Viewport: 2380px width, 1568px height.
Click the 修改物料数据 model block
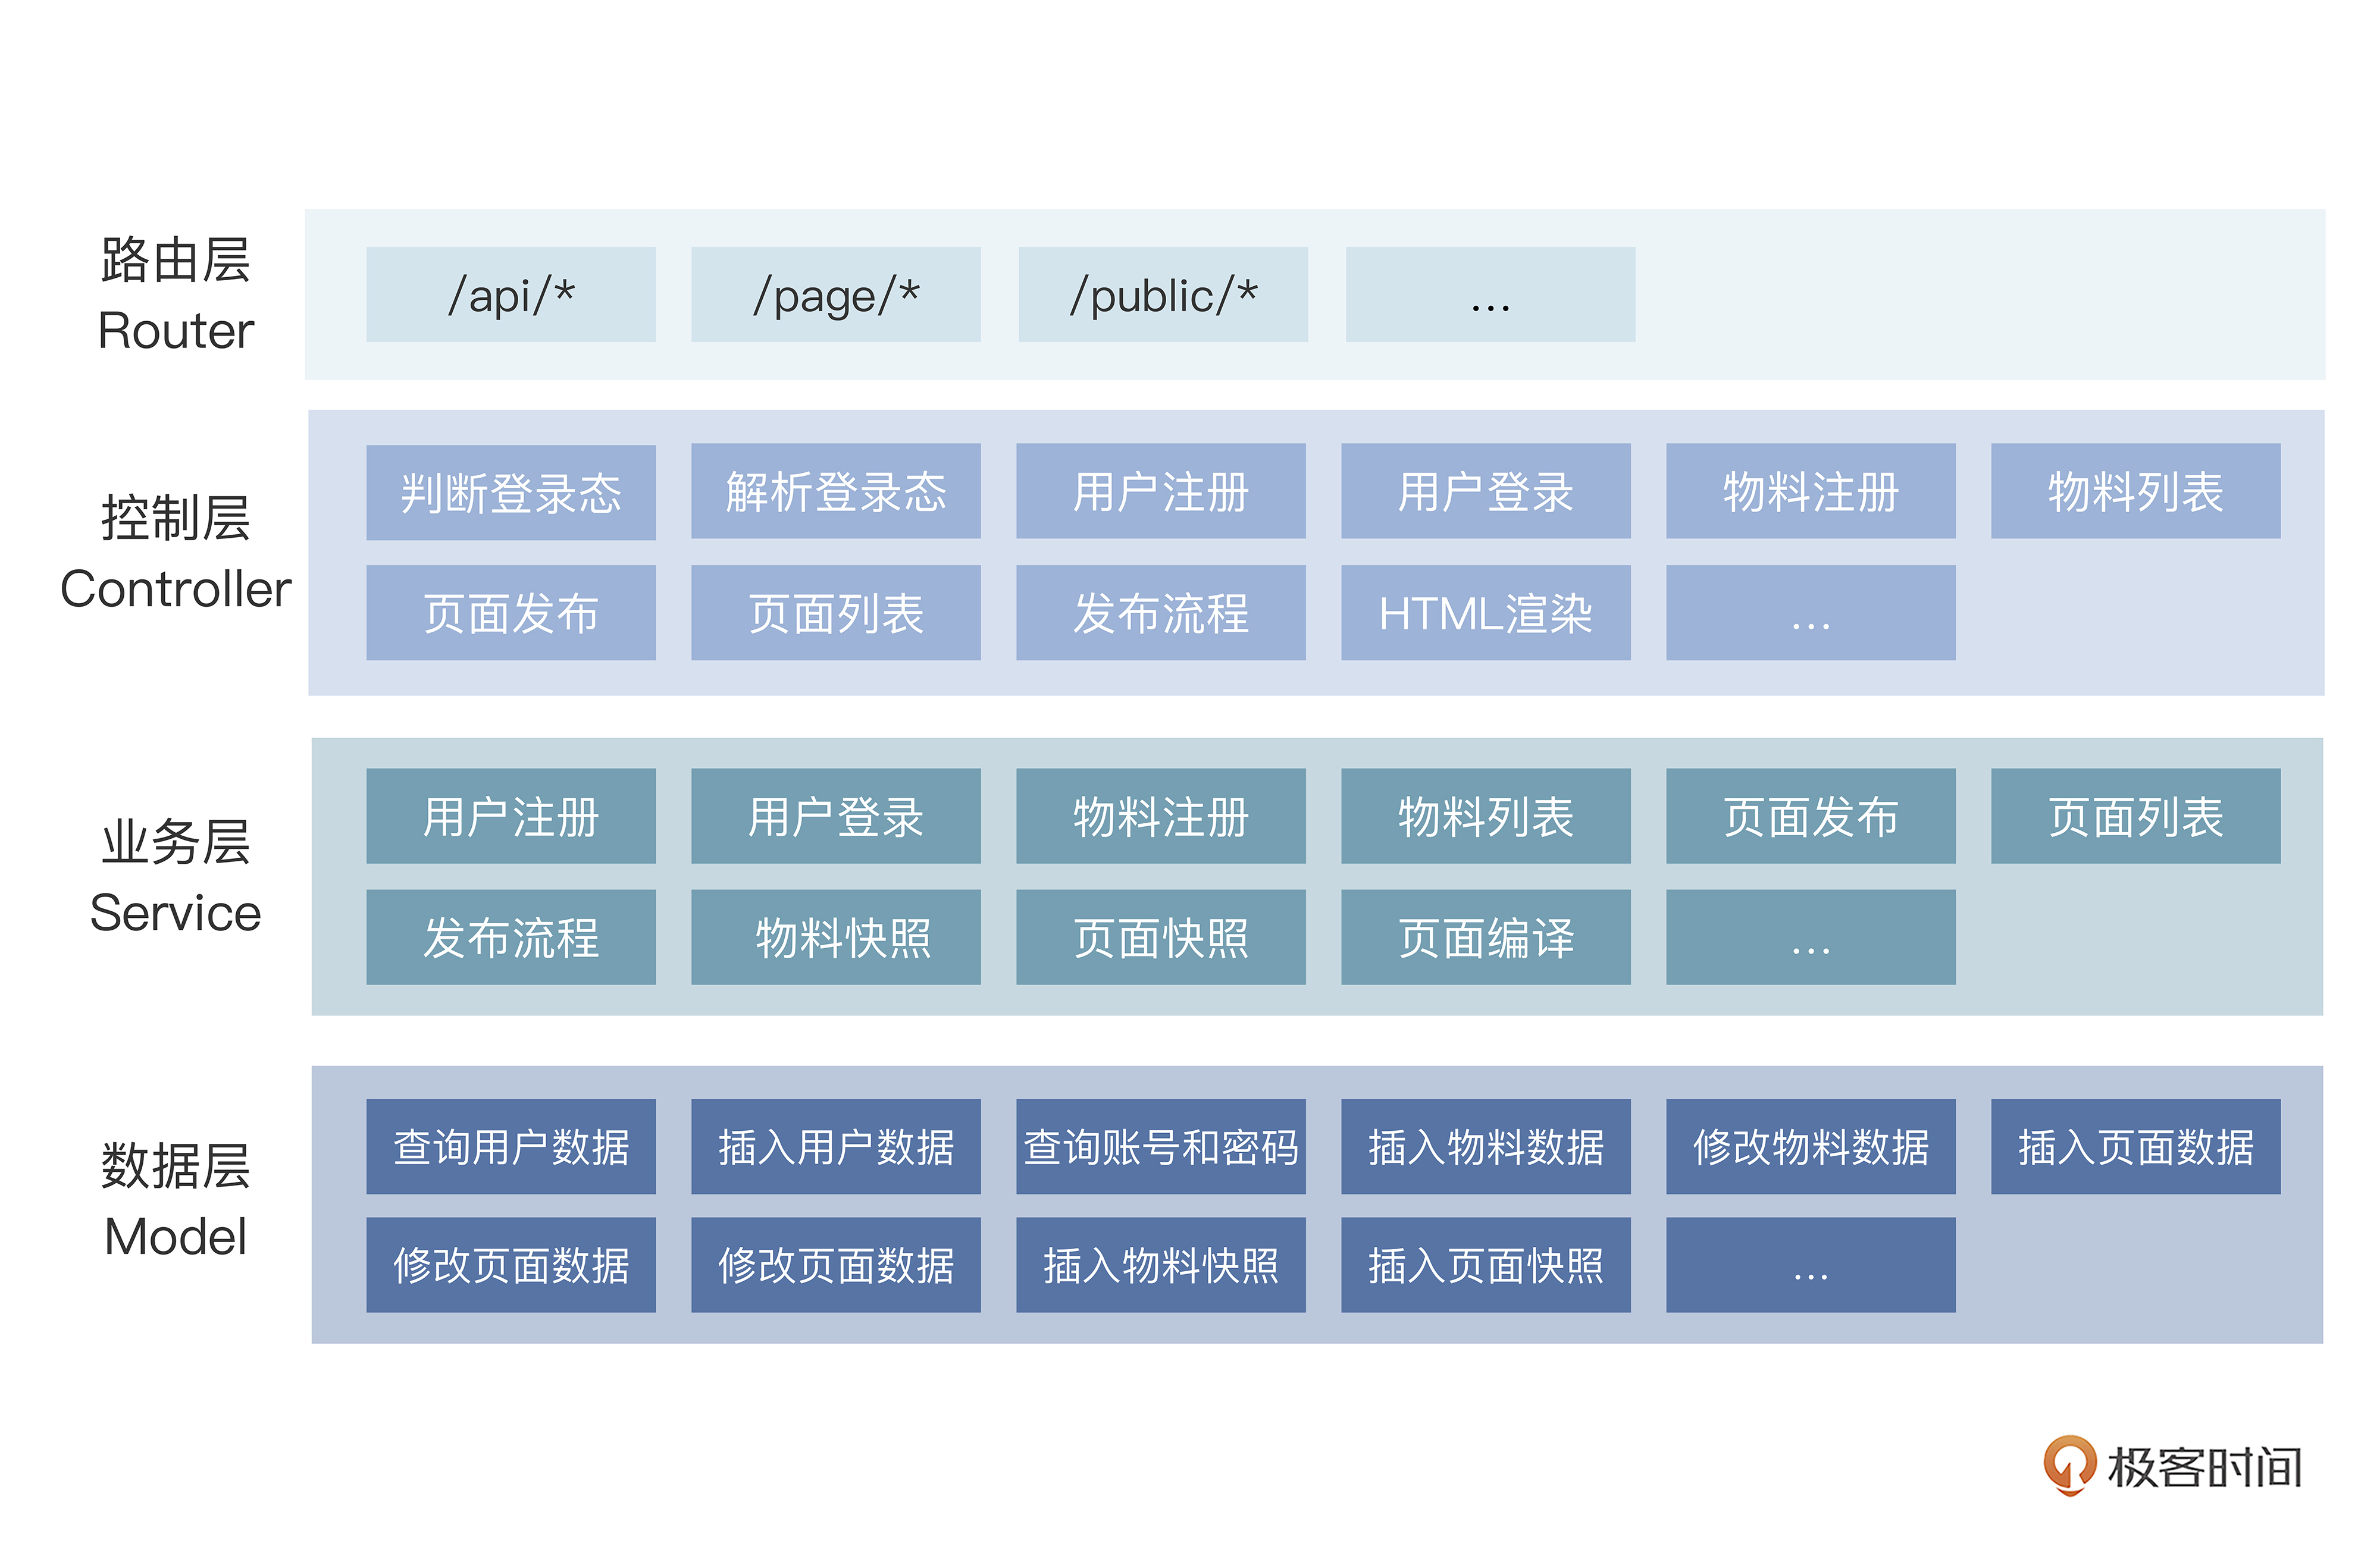coord(1810,1146)
